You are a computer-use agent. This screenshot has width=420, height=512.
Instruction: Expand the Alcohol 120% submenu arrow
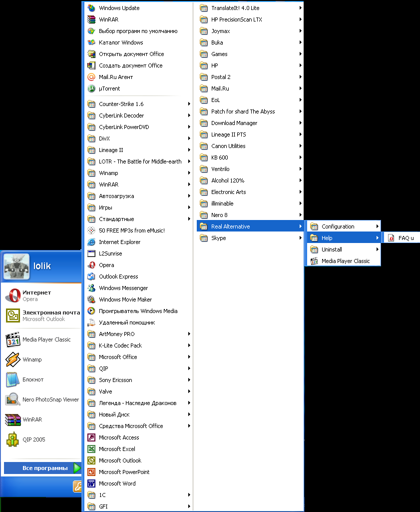300,180
